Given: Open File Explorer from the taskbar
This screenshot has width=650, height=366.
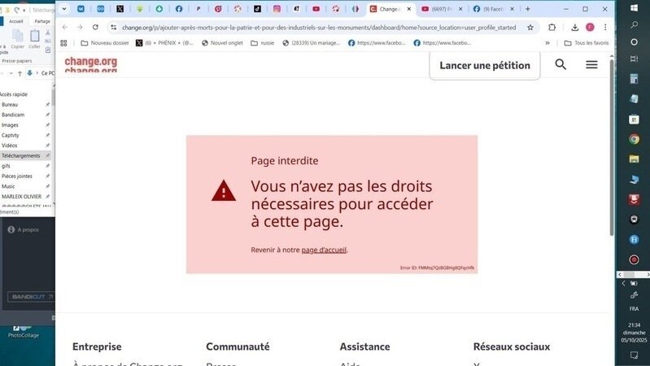Looking at the screenshot, I should [x=634, y=159].
